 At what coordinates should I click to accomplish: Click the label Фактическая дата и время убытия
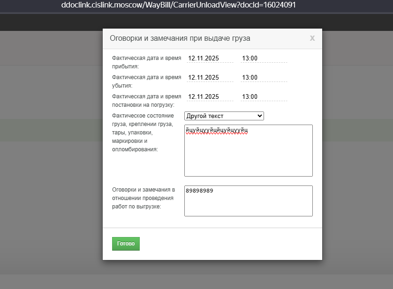pos(147,82)
